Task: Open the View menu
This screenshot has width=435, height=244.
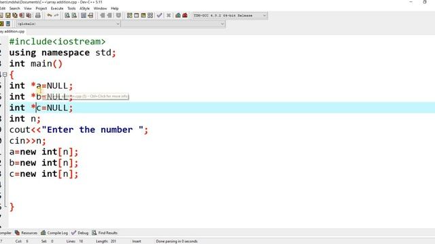Action: tap(28, 9)
